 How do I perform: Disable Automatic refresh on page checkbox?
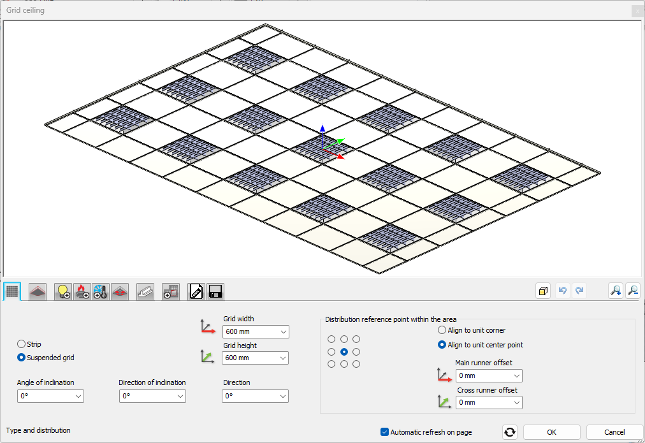384,432
